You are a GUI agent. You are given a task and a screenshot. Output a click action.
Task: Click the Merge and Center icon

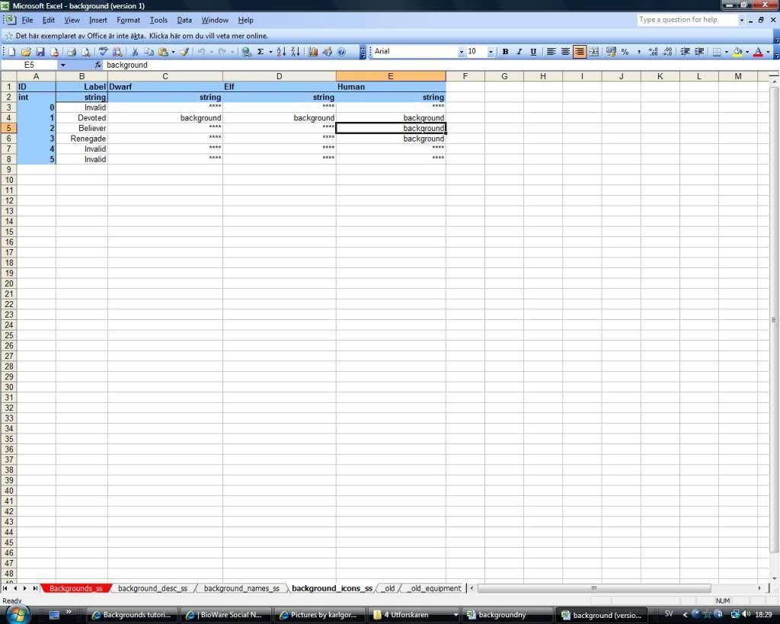pyautogui.click(x=593, y=52)
